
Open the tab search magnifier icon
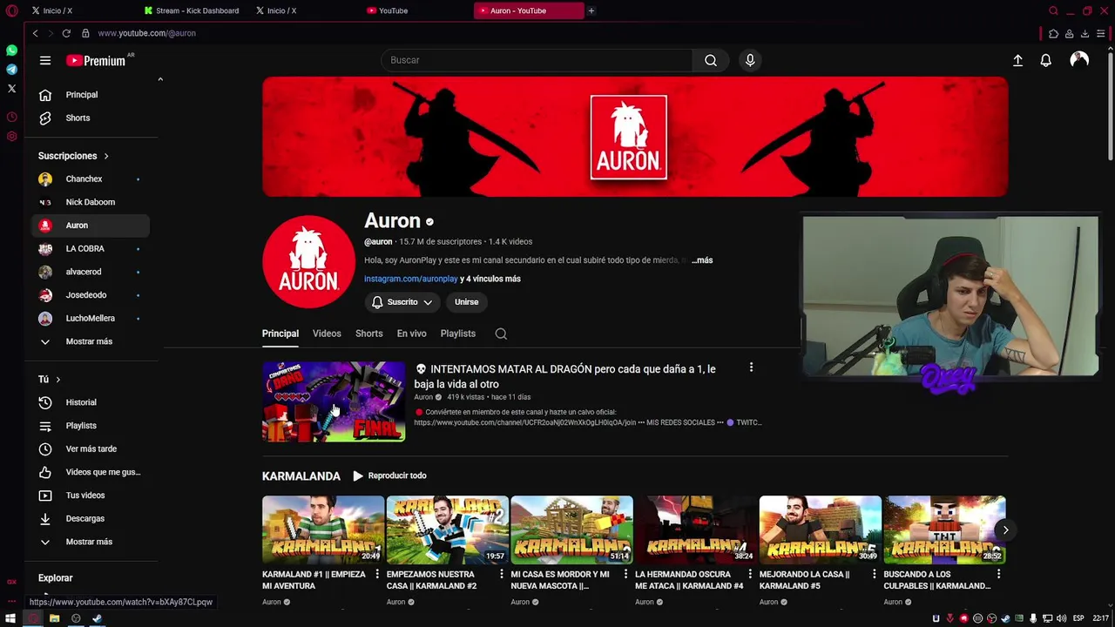click(1053, 10)
